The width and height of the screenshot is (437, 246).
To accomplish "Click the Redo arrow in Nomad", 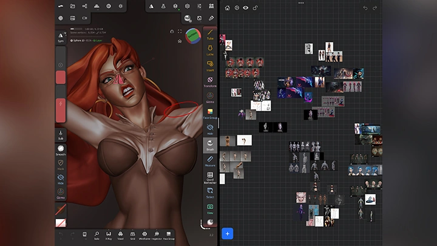I will 72,234.
